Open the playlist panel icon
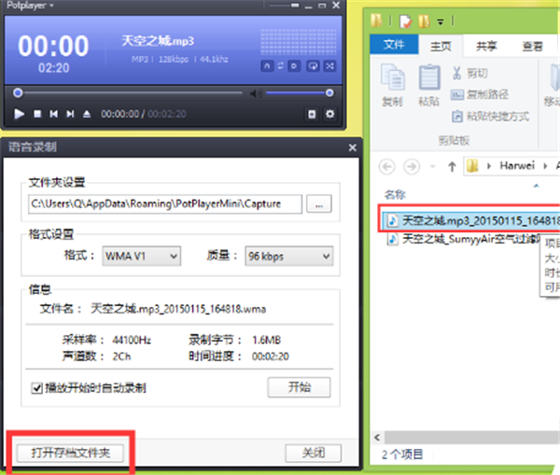Screen dimensions: 560x475 click(x=312, y=114)
